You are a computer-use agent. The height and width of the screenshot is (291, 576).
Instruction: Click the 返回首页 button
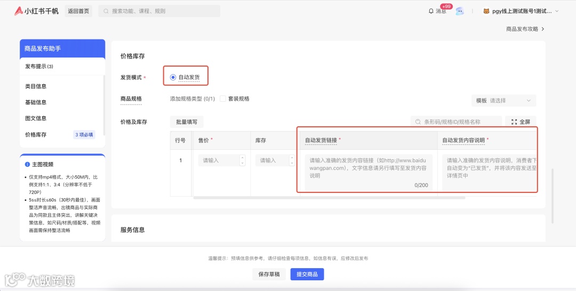[78, 11]
